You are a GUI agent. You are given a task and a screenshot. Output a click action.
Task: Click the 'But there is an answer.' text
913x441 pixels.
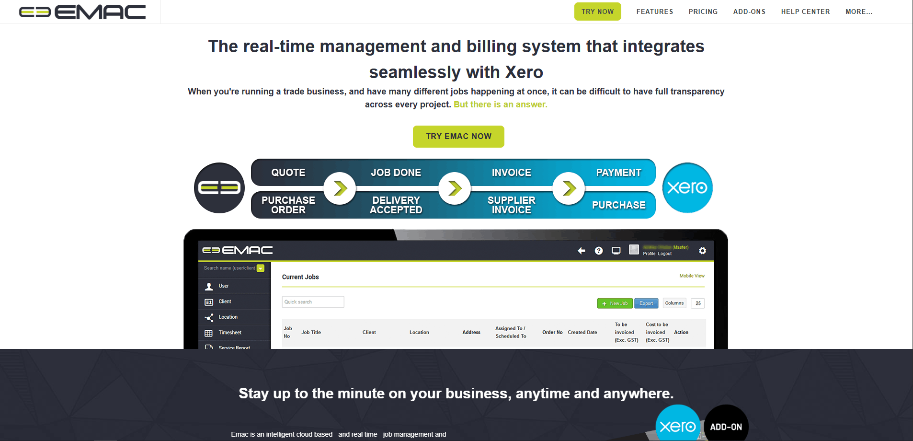pos(501,104)
